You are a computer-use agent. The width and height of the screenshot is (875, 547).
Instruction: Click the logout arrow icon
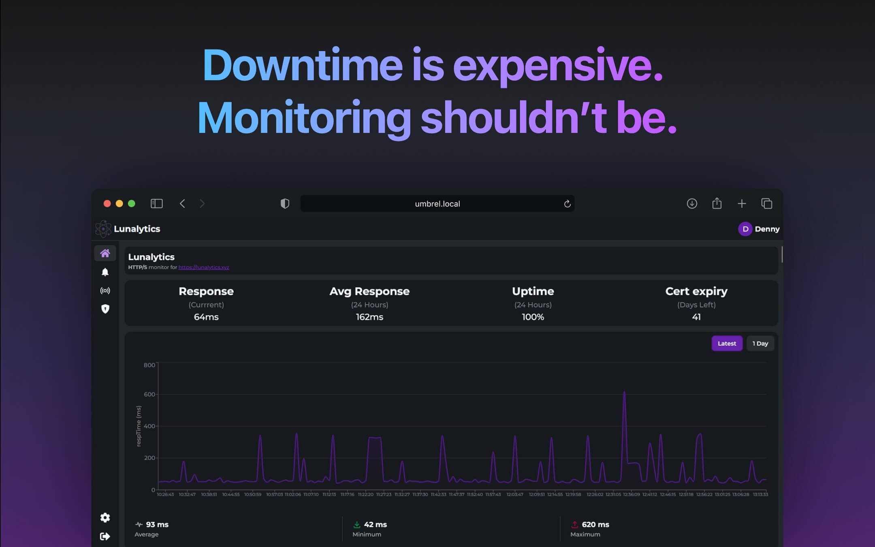(x=105, y=536)
